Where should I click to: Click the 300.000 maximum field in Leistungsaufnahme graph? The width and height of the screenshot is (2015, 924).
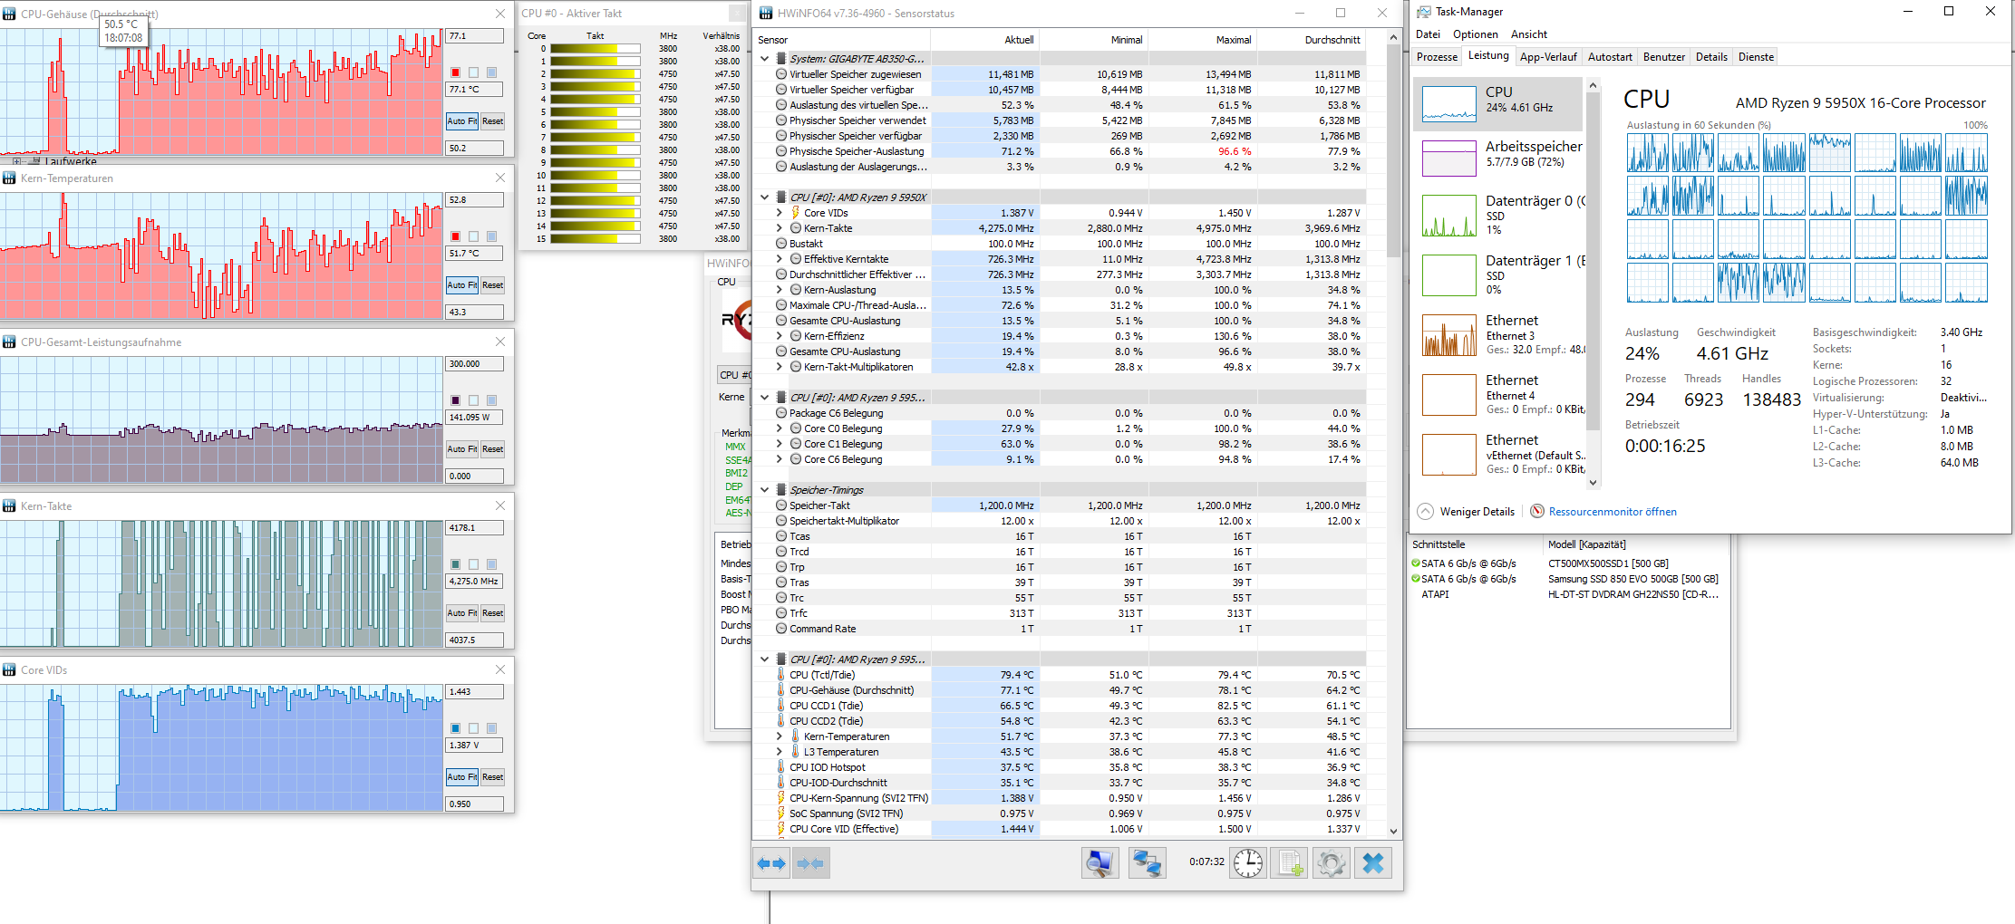pos(474,364)
